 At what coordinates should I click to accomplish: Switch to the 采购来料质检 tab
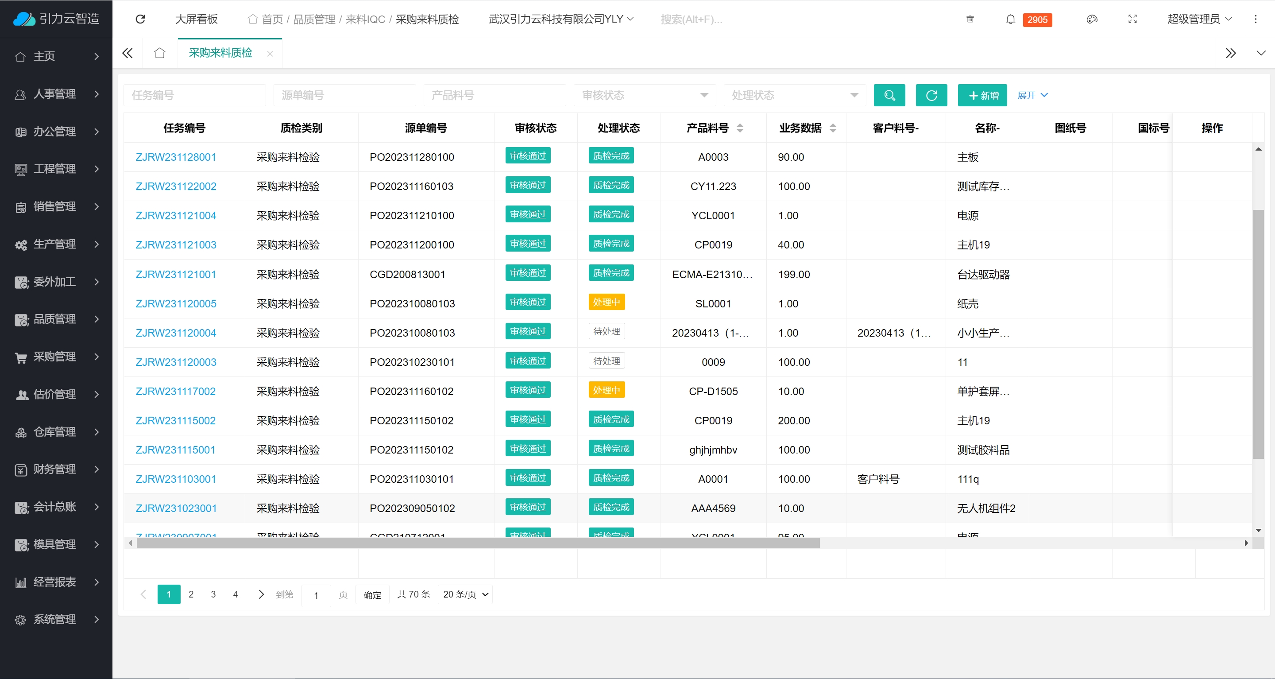220,53
